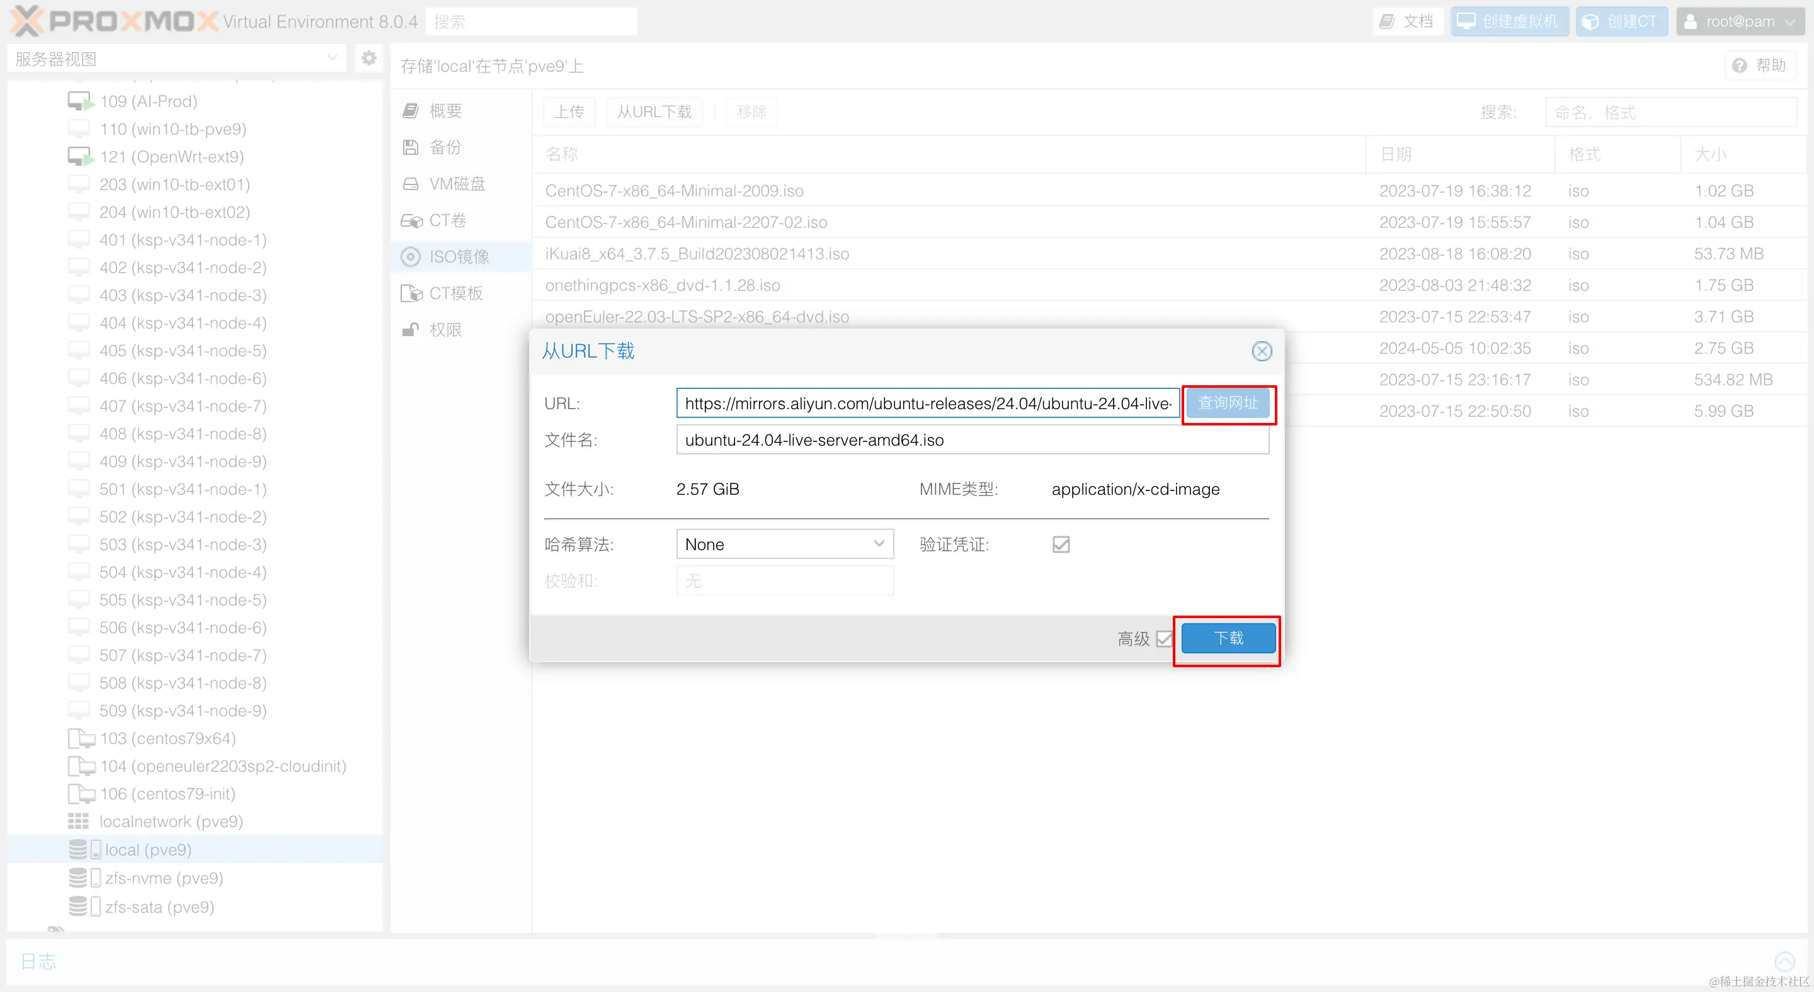Open the 文档 documentation
The image size is (1814, 992).
[1407, 20]
